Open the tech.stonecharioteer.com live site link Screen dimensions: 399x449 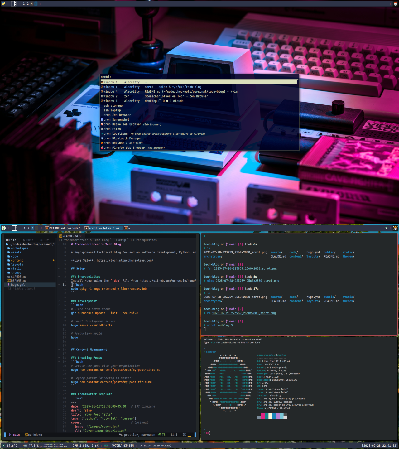coord(125,260)
